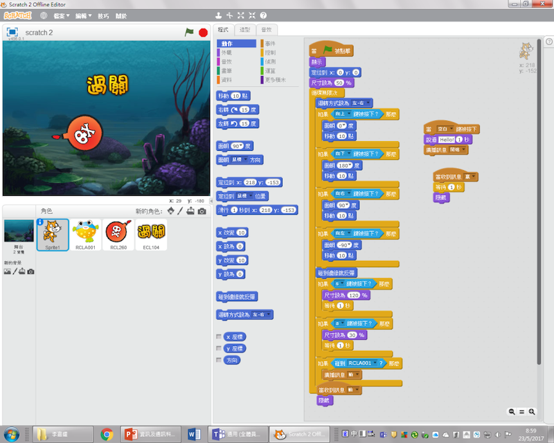Image resolution: width=554 pixels, height=443 pixels.
Task: Click the paint new sprite brush icon
Action: click(x=180, y=210)
